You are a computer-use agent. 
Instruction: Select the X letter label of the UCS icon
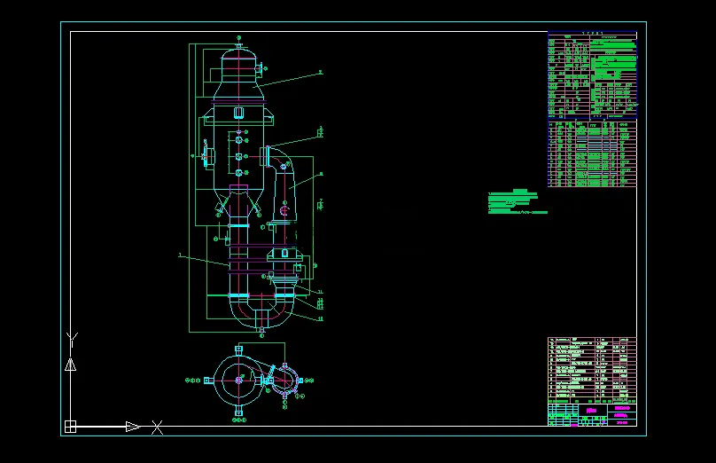[157, 428]
